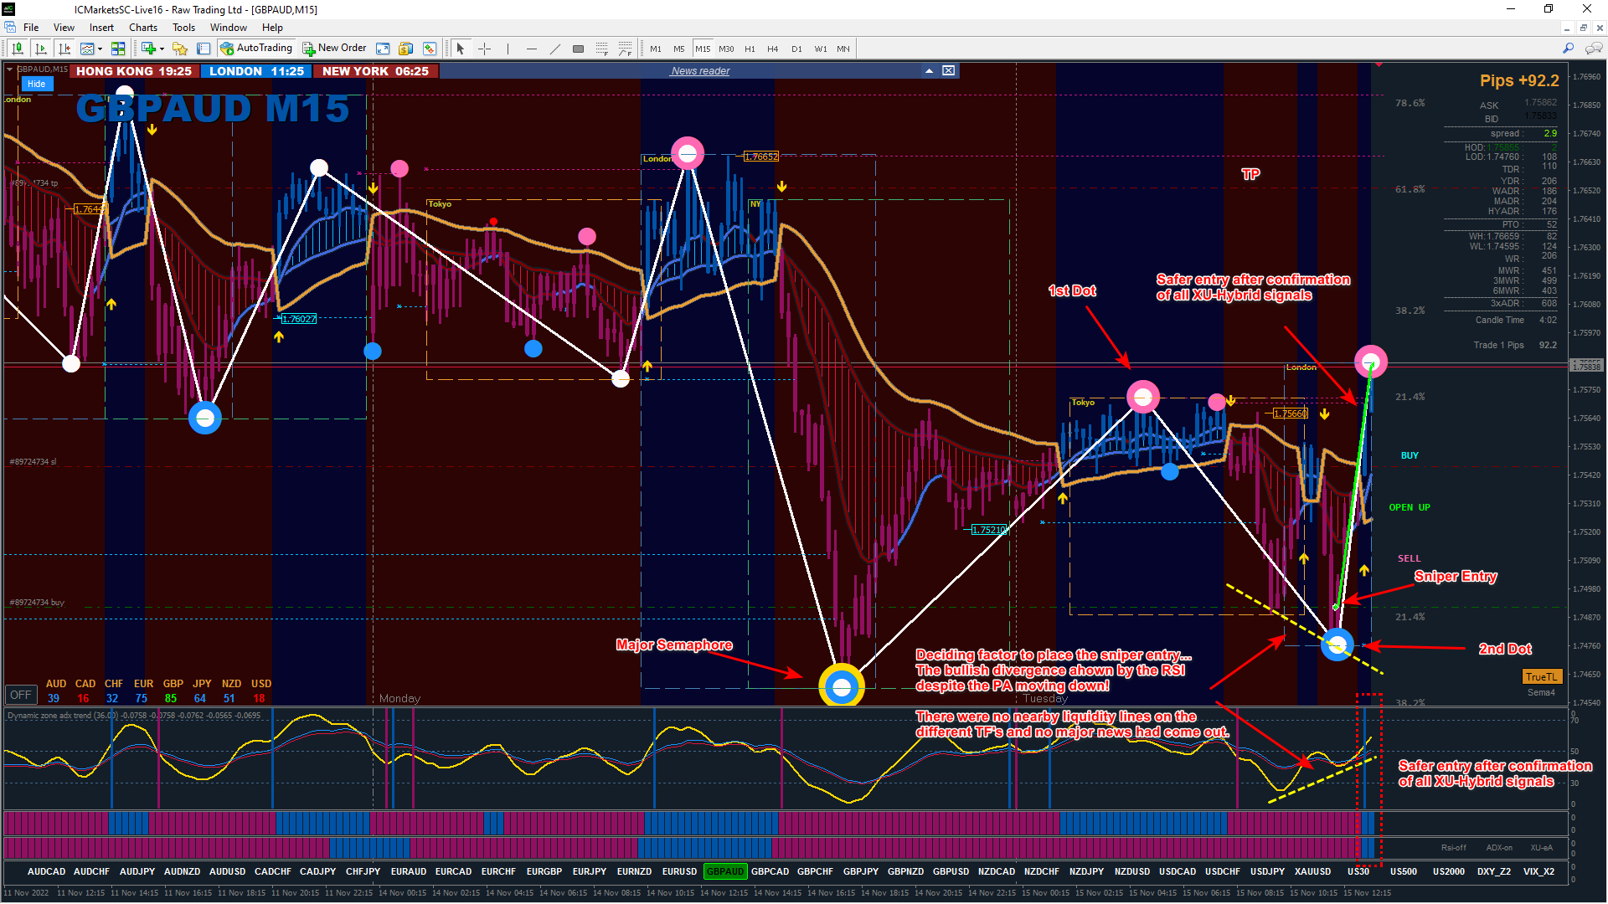Open the Insert menu

pyautogui.click(x=101, y=28)
